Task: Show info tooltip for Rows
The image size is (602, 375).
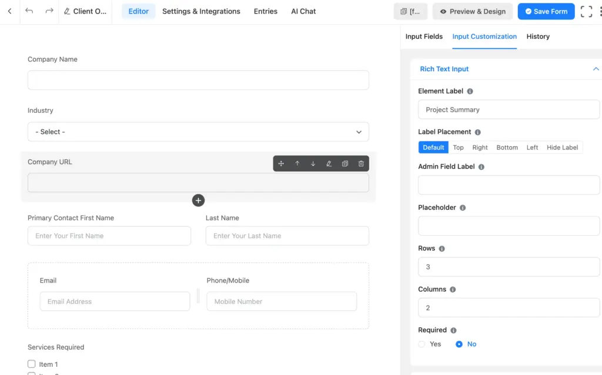Action: [x=442, y=249]
